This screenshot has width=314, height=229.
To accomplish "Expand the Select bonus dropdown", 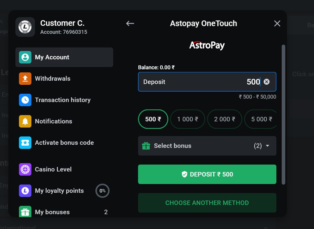I will coord(207,146).
